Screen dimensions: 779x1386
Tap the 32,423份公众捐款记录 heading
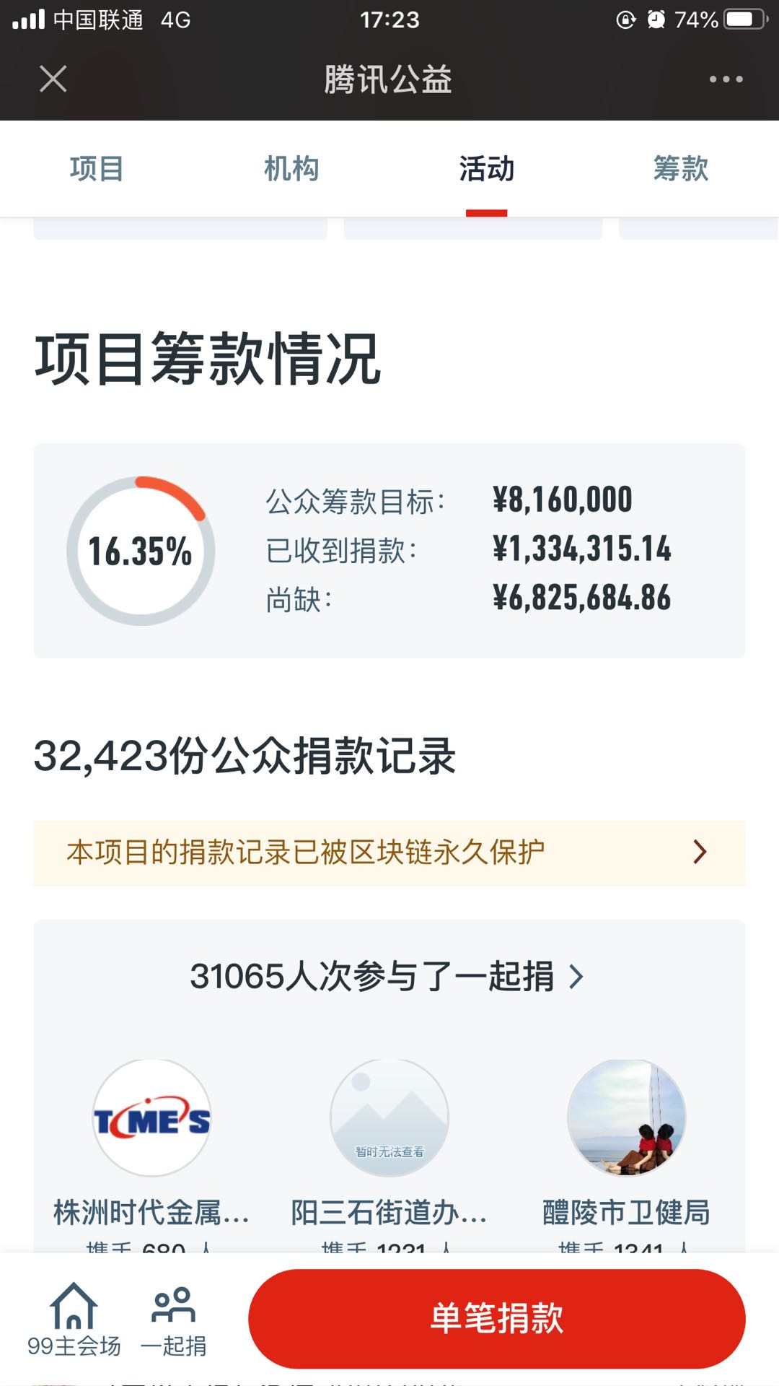(245, 757)
